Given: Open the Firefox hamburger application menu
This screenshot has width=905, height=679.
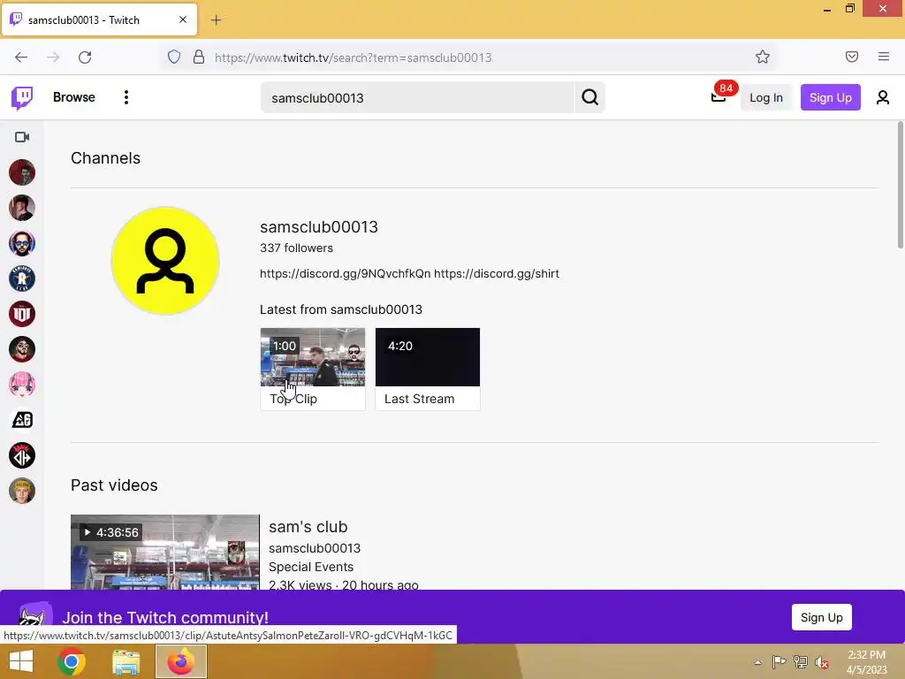Looking at the screenshot, I should pyautogui.click(x=884, y=57).
